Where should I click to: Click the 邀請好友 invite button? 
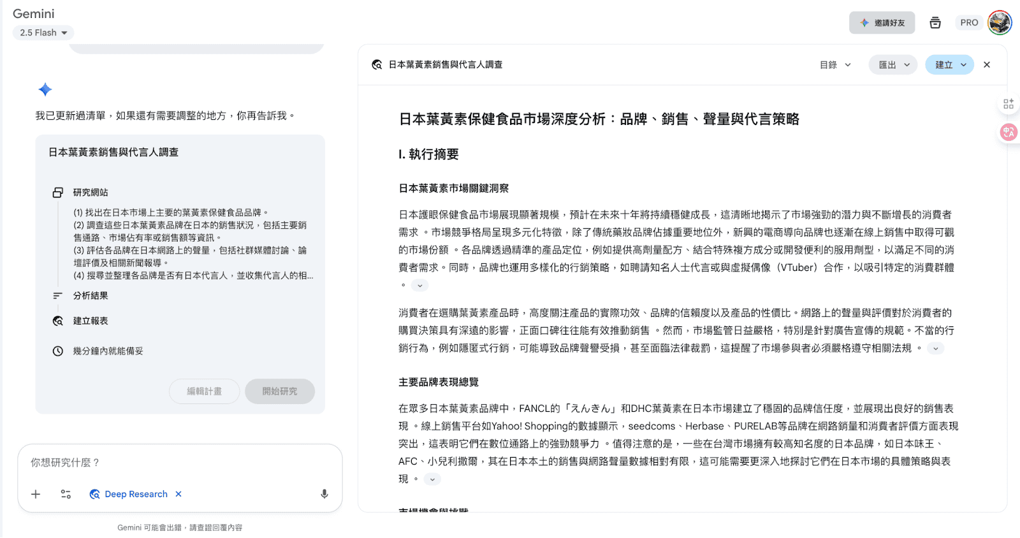(x=882, y=22)
